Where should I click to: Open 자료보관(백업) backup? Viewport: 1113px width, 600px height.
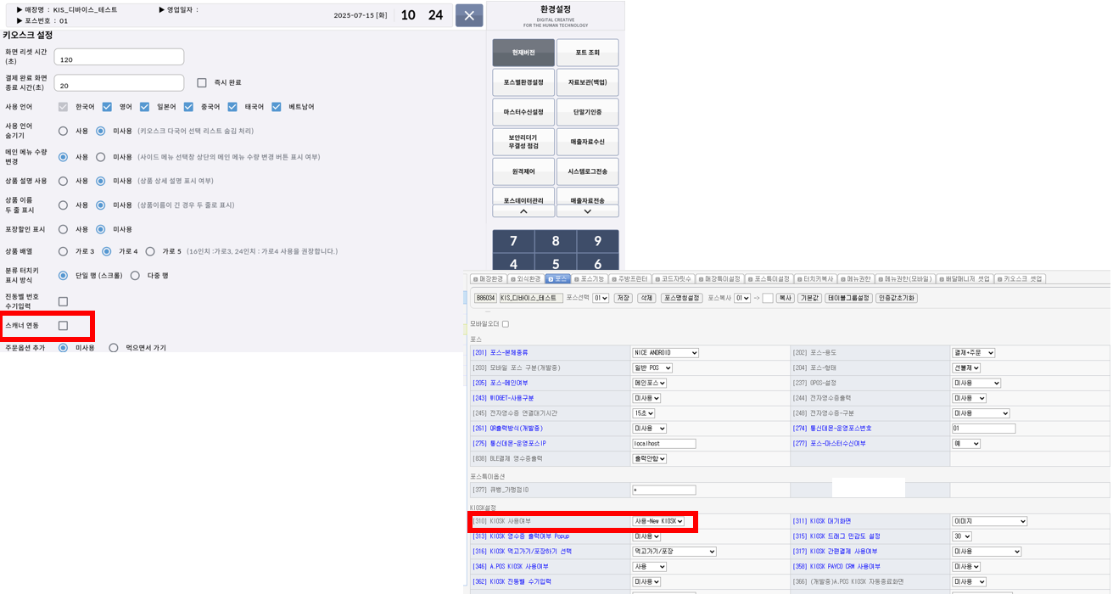(x=587, y=82)
